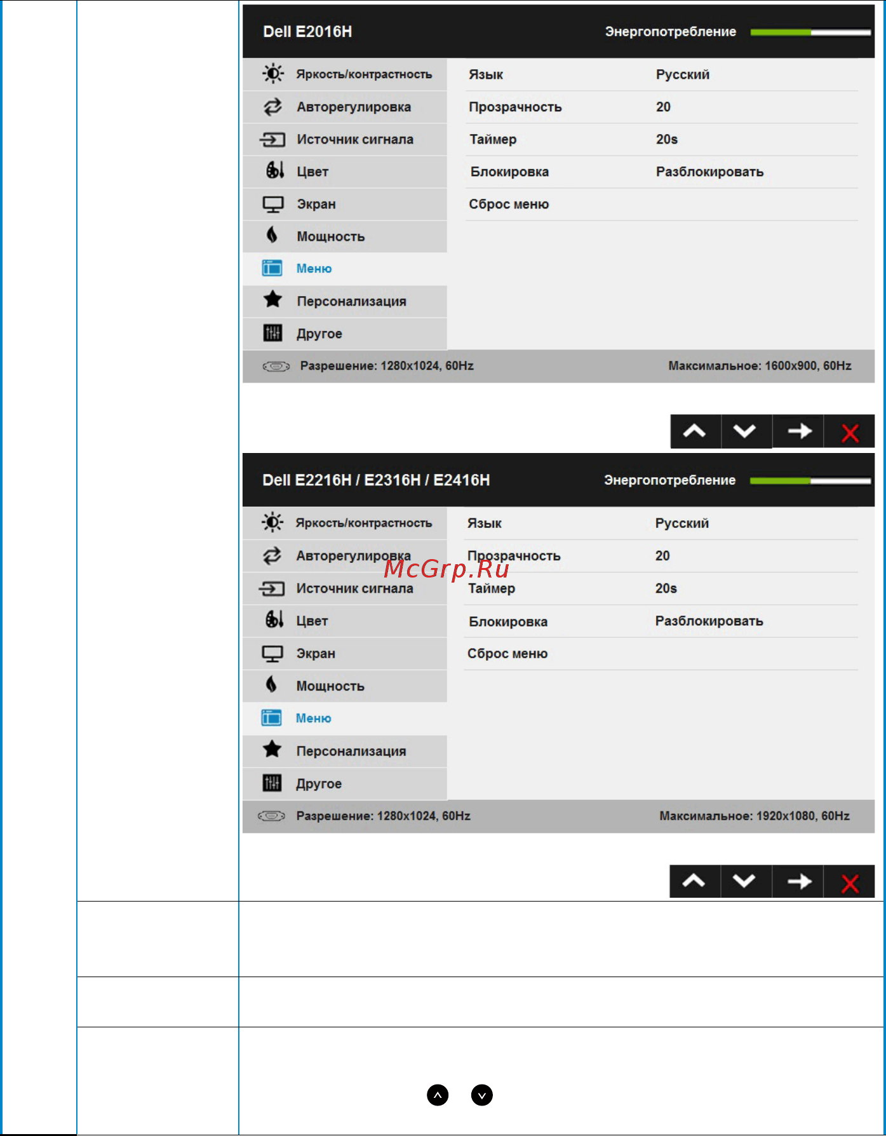
Task: Click Русский value in E2216H menu
Action: click(682, 523)
